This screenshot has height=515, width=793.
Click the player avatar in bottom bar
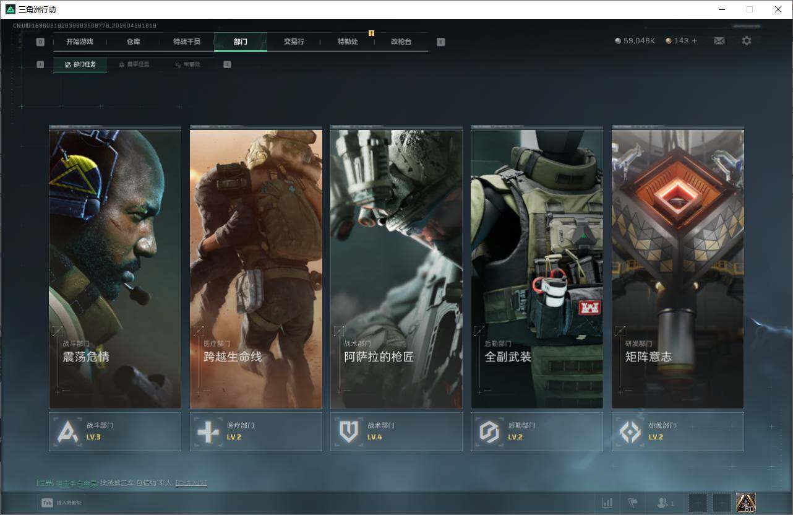(746, 503)
